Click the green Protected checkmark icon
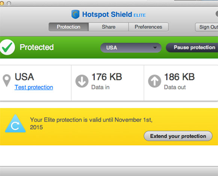 pos(7,47)
